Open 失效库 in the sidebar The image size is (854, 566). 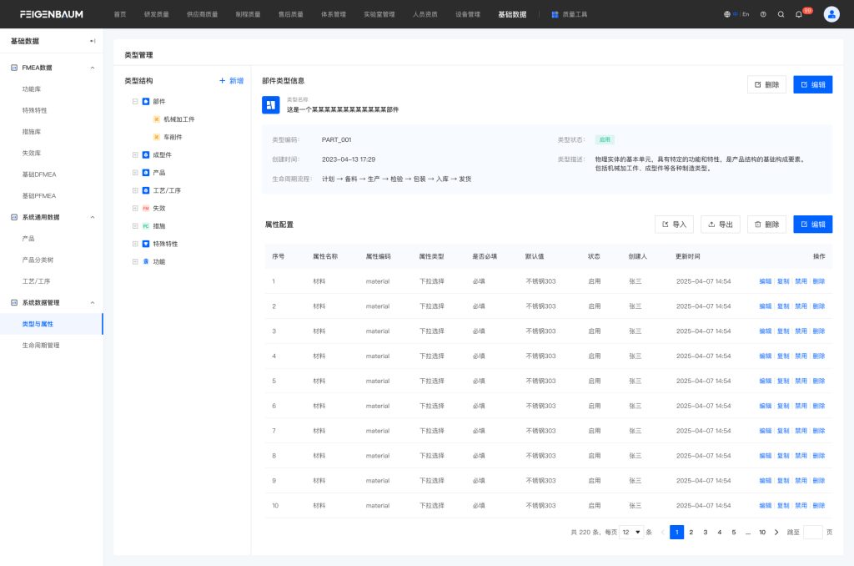pyautogui.click(x=32, y=154)
